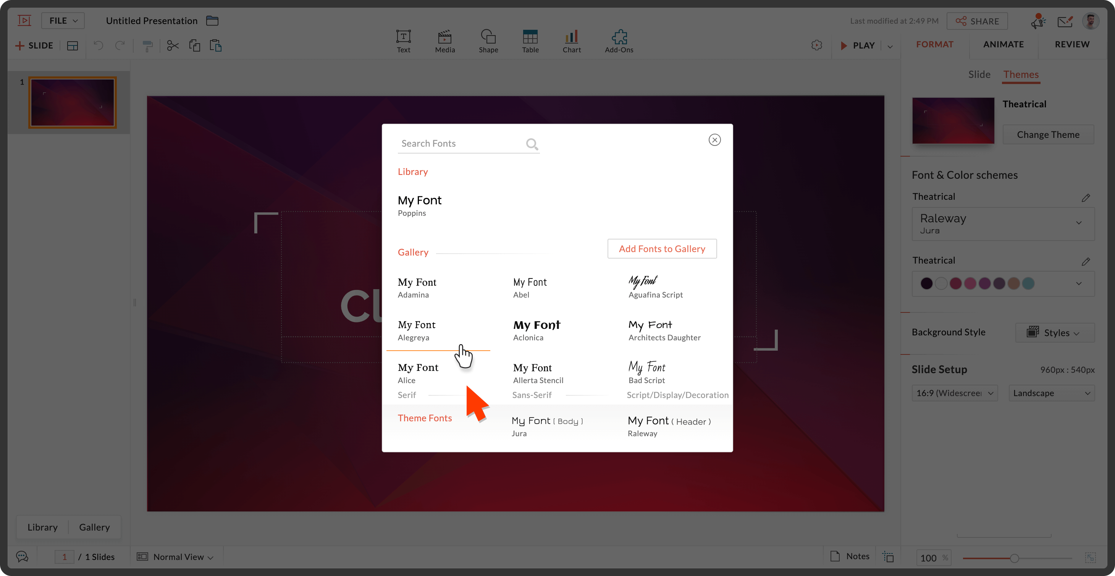Image resolution: width=1115 pixels, height=576 pixels.
Task: Click the scissors Cut icon
Action: pos(173,45)
